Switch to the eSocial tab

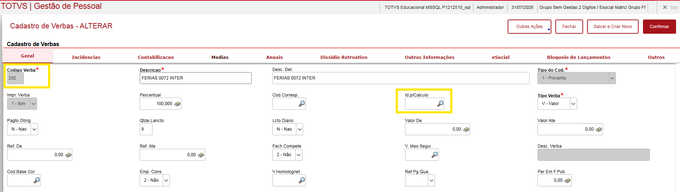tap(501, 57)
